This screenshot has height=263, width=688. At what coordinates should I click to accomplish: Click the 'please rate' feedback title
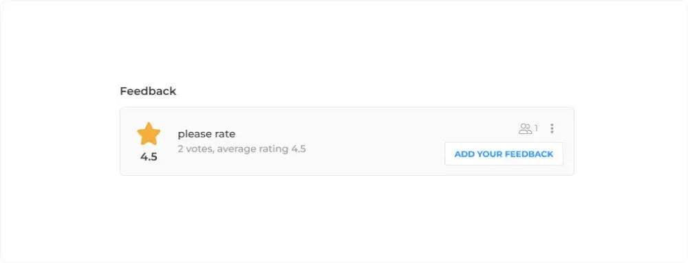206,135
